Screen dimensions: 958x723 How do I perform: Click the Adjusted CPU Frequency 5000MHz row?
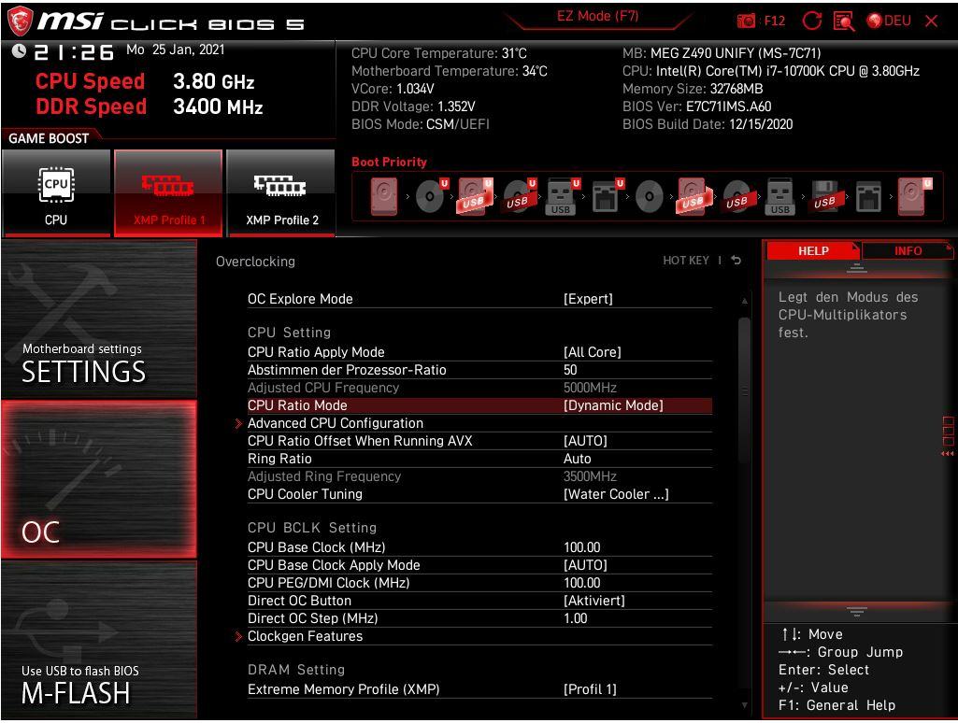coord(479,388)
